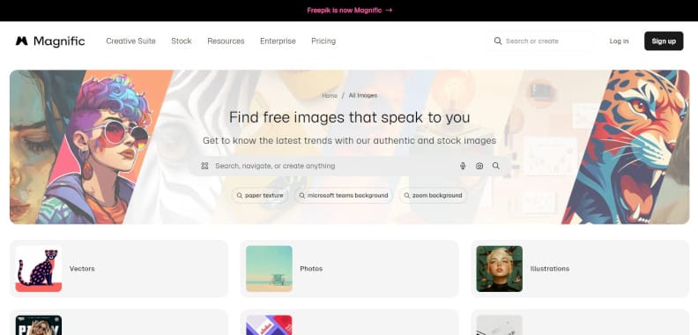The width and height of the screenshot is (698, 335).
Task: Open the Stock menu
Action: 182,41
